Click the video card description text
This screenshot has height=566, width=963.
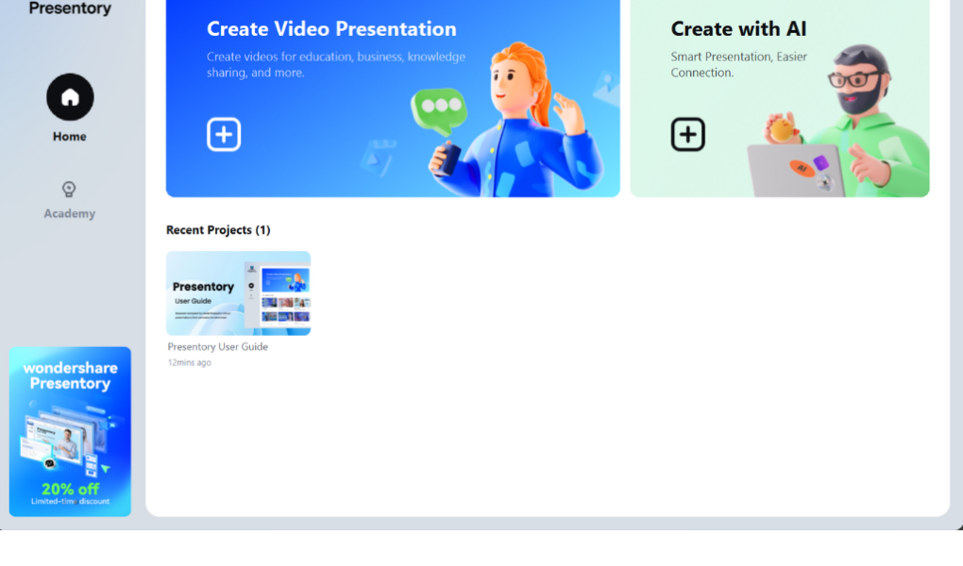click(335, 64)
